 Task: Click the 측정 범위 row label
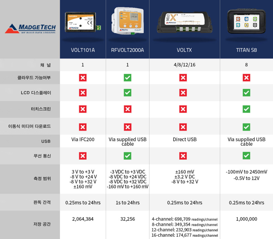coord(42,178)
